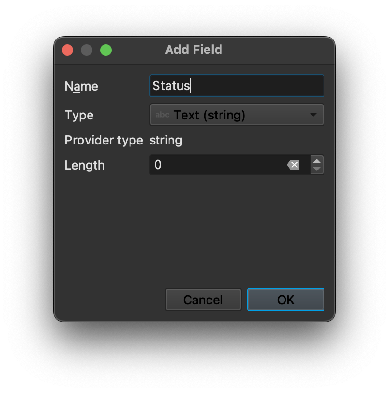Decrease Length with the down arrow
The height and width of the screenshot is (393, 389).
point(317,169)
